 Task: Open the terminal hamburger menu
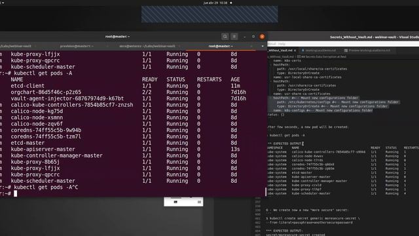[234, 37]
